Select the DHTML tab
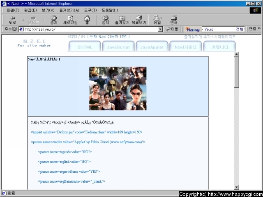The height and width of the screenshot is (197, 263). (x=85, y=46)
